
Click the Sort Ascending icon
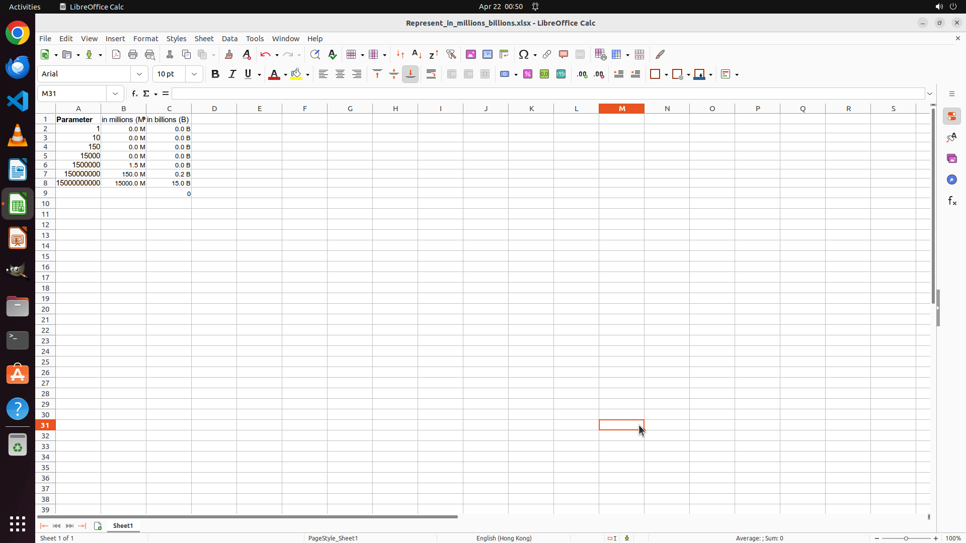coord(417,54)
